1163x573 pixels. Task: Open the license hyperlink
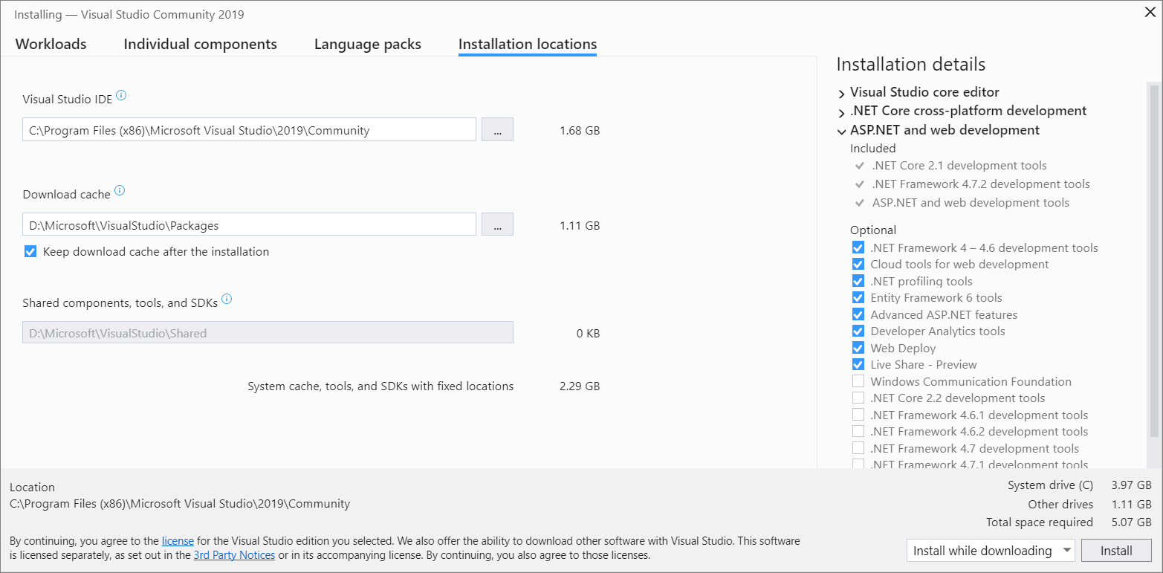178,540
